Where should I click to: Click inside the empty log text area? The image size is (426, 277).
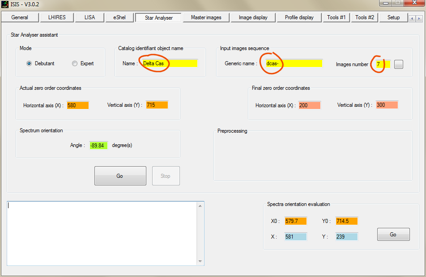102,233
